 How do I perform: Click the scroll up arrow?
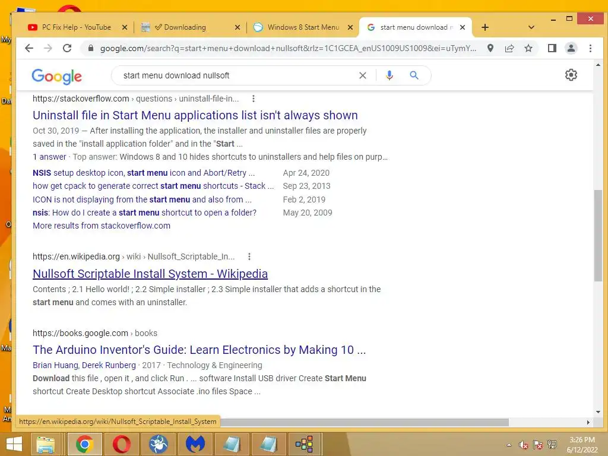pyautogui.click(x=597, y=65)
